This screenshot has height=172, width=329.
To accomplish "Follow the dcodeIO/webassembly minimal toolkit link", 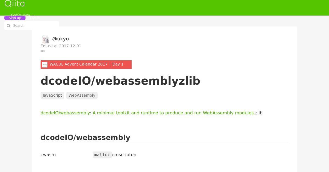I will pyautogui.click(x=148, y=113).
